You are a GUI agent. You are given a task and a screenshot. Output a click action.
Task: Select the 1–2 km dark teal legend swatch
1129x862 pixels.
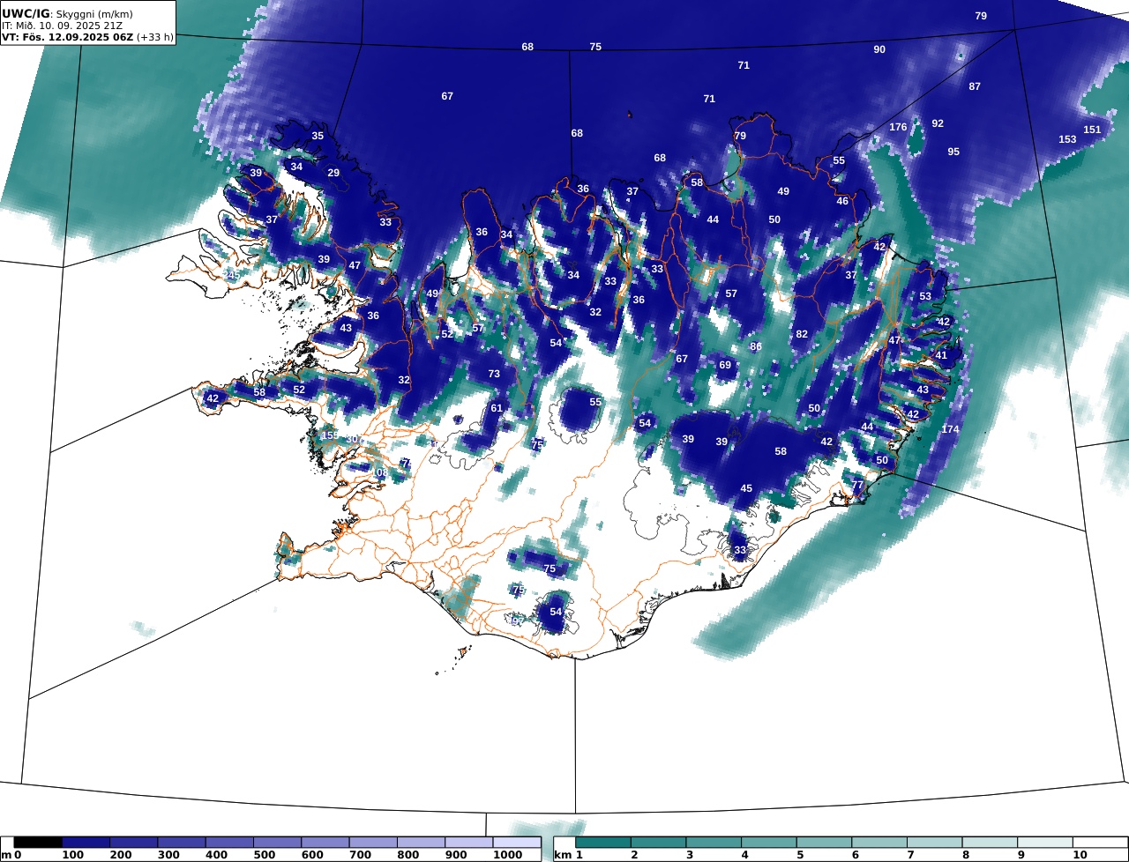pyautogui.click(x=603, y=843)
